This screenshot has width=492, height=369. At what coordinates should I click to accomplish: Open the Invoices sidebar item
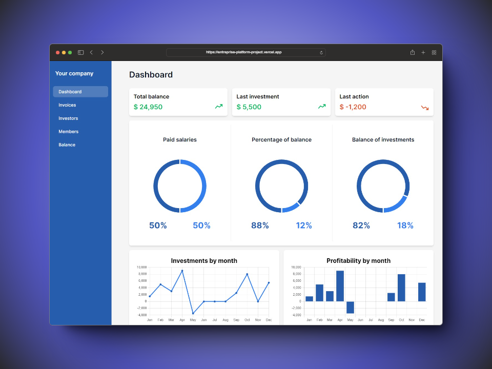click(x=67, y=105)
